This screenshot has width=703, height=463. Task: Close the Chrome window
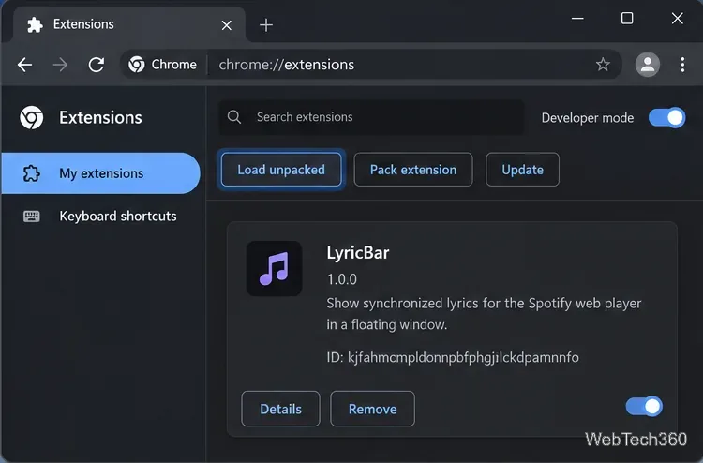pyautogui.click(x=677, y=19)
